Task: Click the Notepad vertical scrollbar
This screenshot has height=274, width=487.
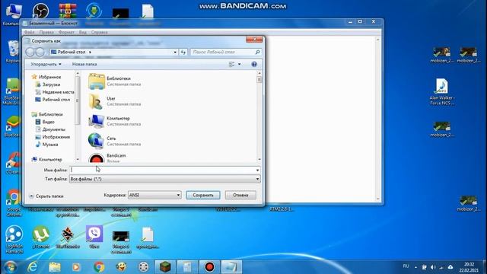Action: point(378,119)
